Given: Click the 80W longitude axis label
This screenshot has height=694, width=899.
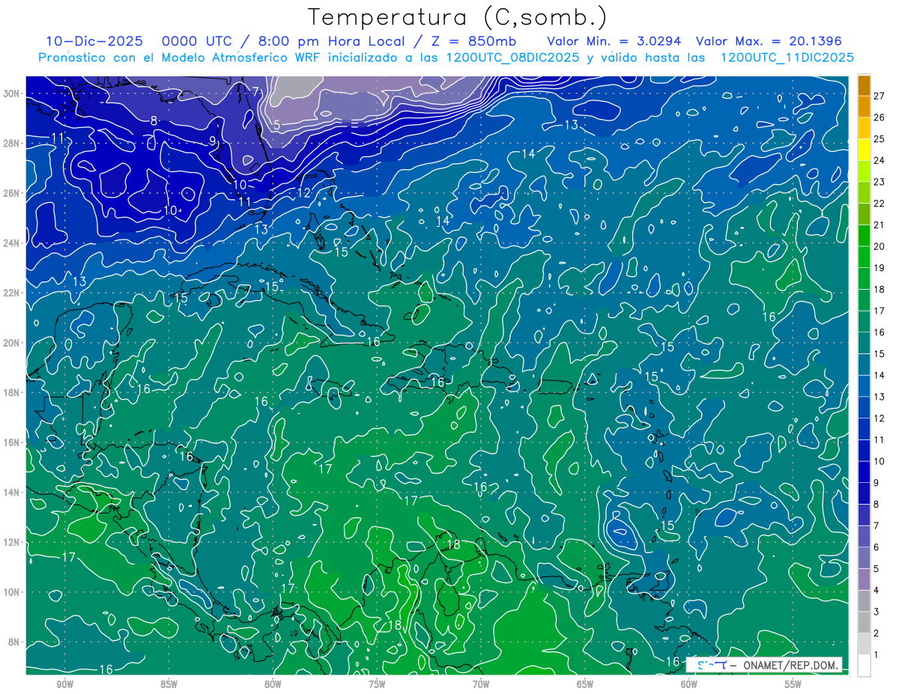Looking at the screenshot, I should point(273,685).
